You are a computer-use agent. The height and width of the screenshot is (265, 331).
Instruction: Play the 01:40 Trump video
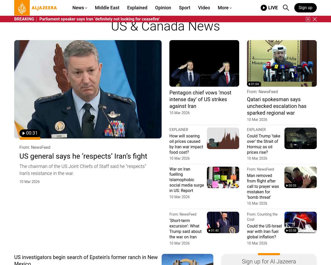click(214, 231)
